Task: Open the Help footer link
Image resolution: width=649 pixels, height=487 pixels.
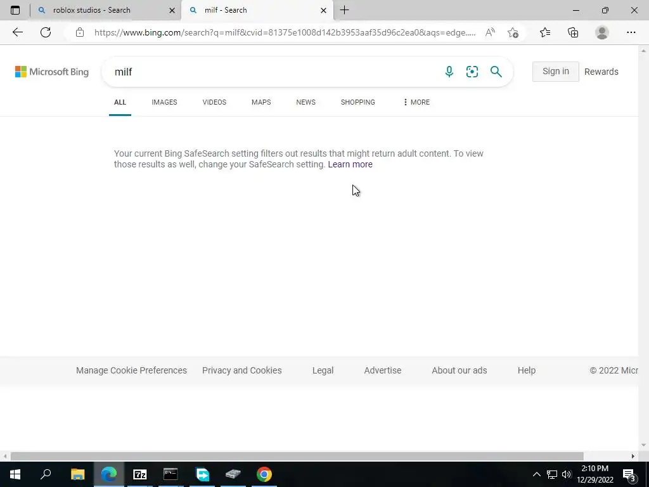Action: pyautogui.click(x=527, y=370)
